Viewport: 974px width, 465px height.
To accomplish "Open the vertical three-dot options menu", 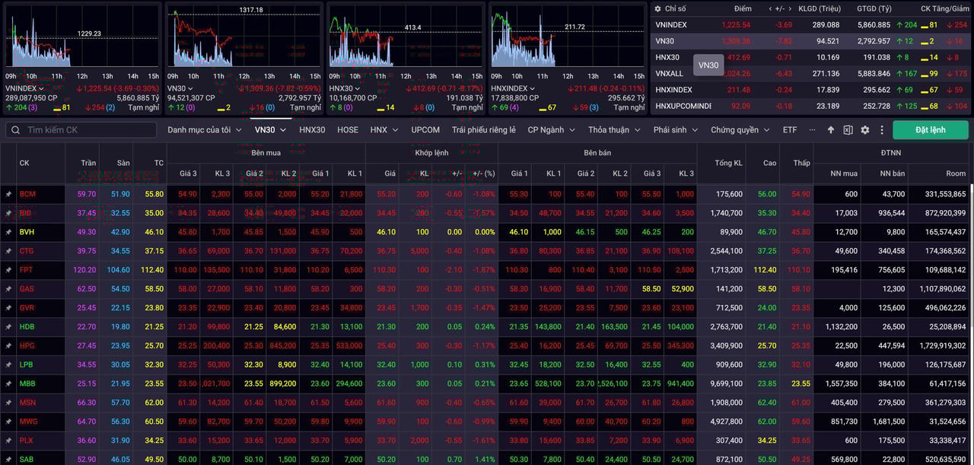I will (882, 130).
